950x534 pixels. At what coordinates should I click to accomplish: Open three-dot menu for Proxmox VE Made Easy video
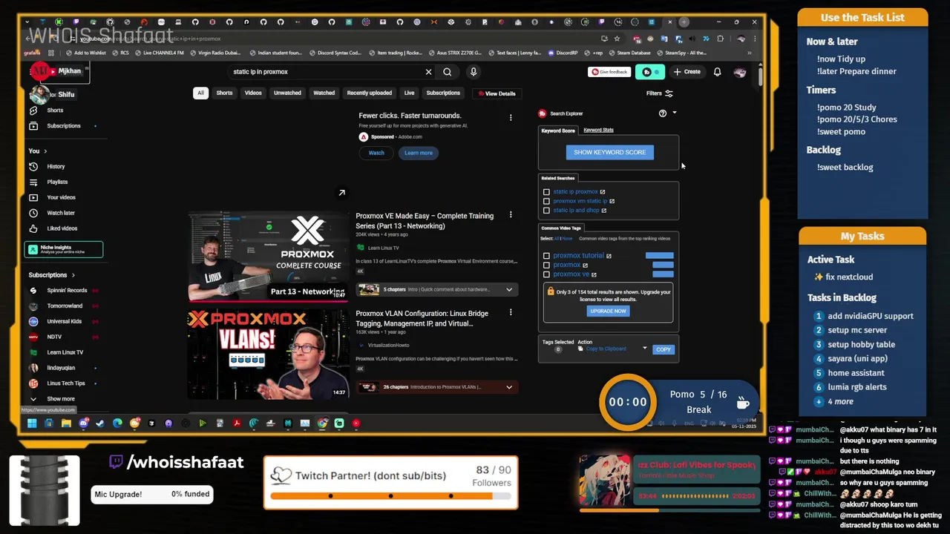click(510, 215)
